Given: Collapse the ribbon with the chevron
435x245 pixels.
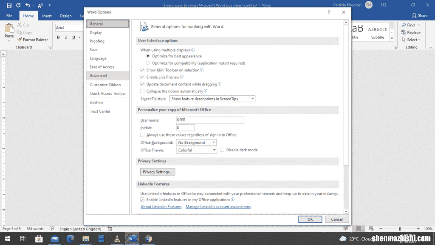Looking at the screenshot, I should 431,48.
